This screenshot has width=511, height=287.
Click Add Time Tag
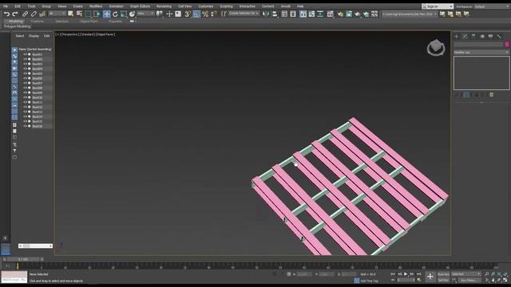(x=369, y=281)
